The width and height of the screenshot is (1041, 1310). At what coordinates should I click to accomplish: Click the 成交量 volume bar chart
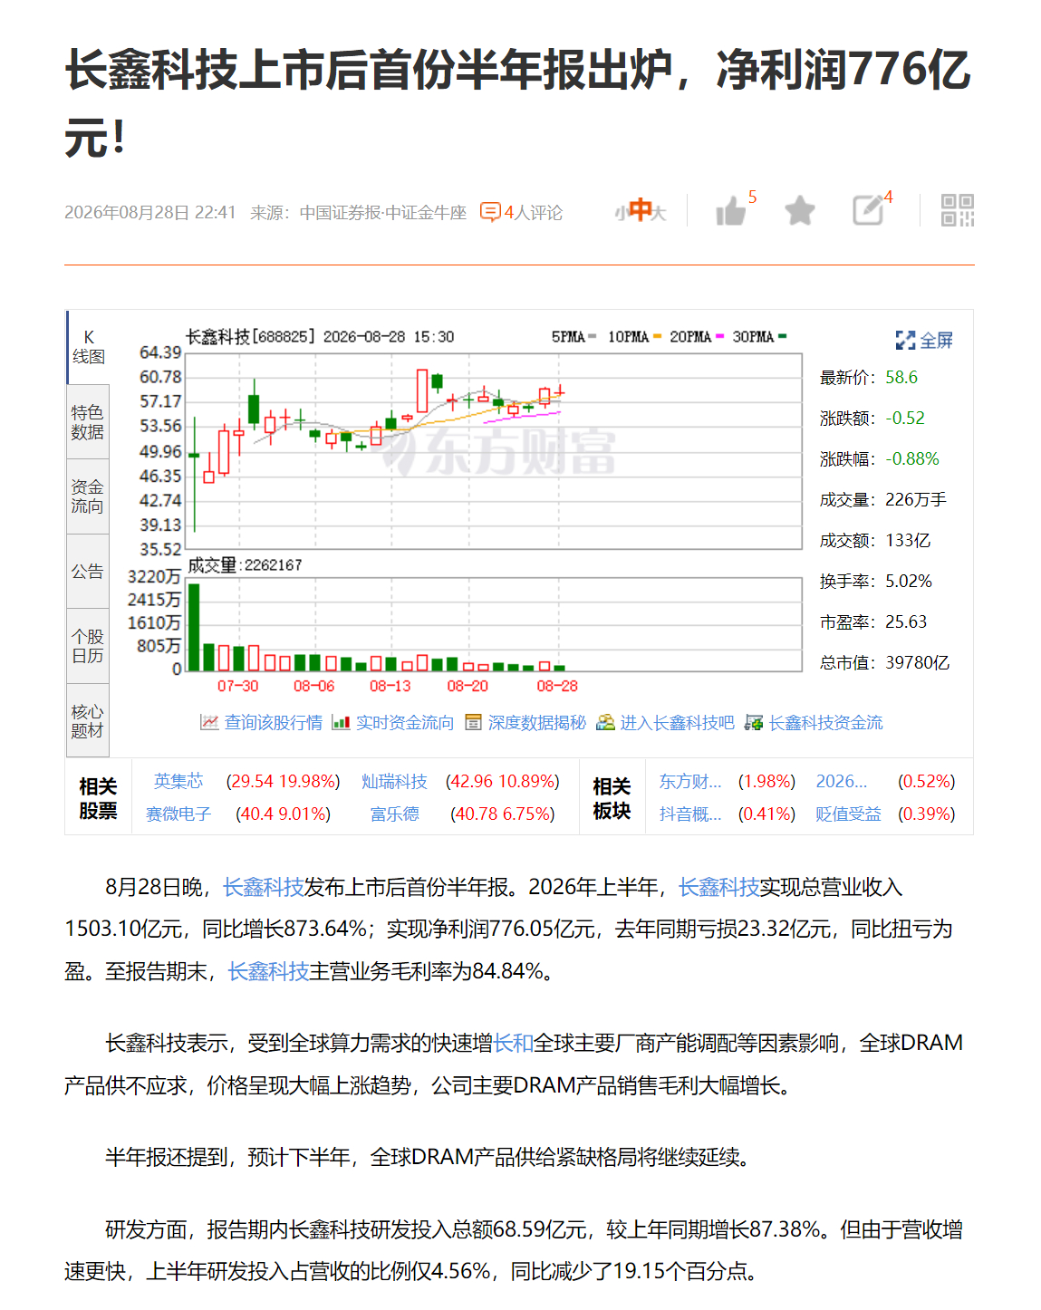point(494,624)
